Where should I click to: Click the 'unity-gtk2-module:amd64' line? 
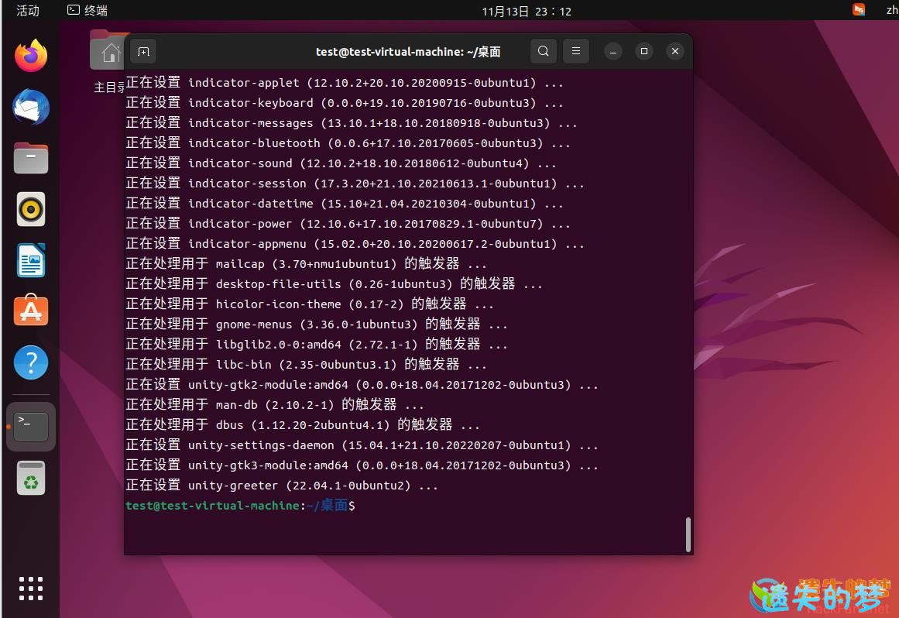[361, 384]
